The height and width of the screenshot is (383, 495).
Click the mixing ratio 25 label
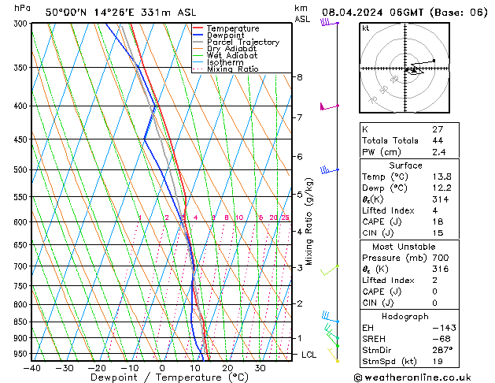(x=285, y=218)
